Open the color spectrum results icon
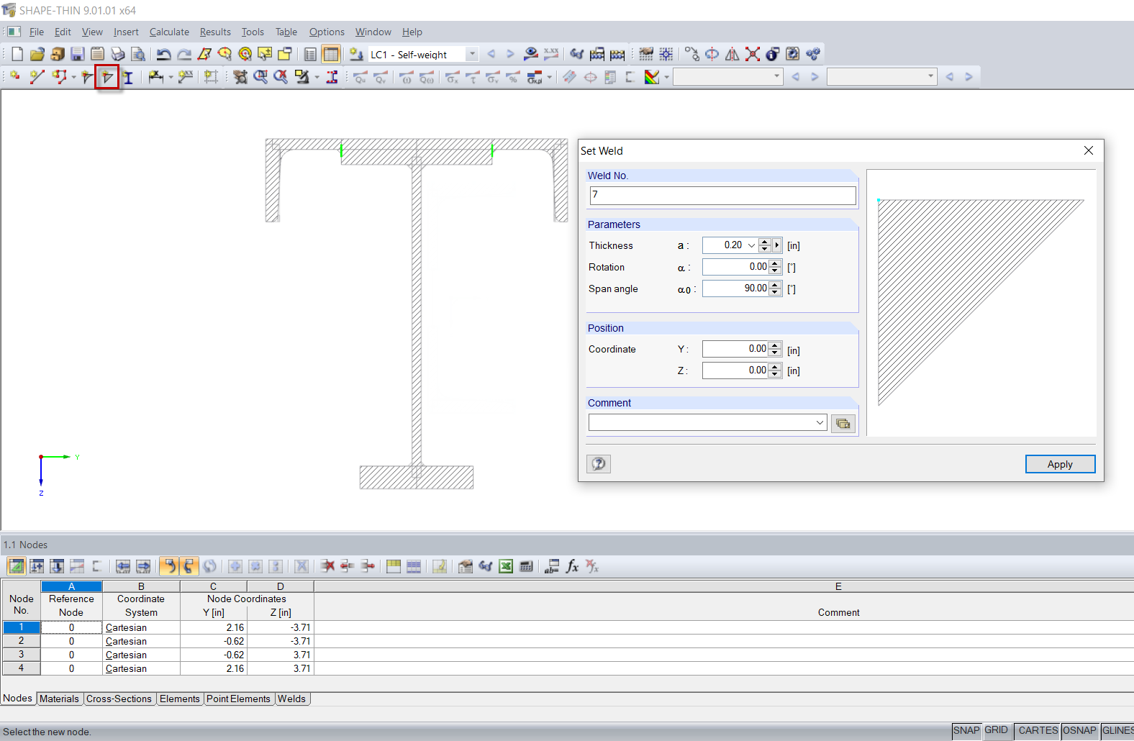The image size is (1134, 741). click(652, 77)
